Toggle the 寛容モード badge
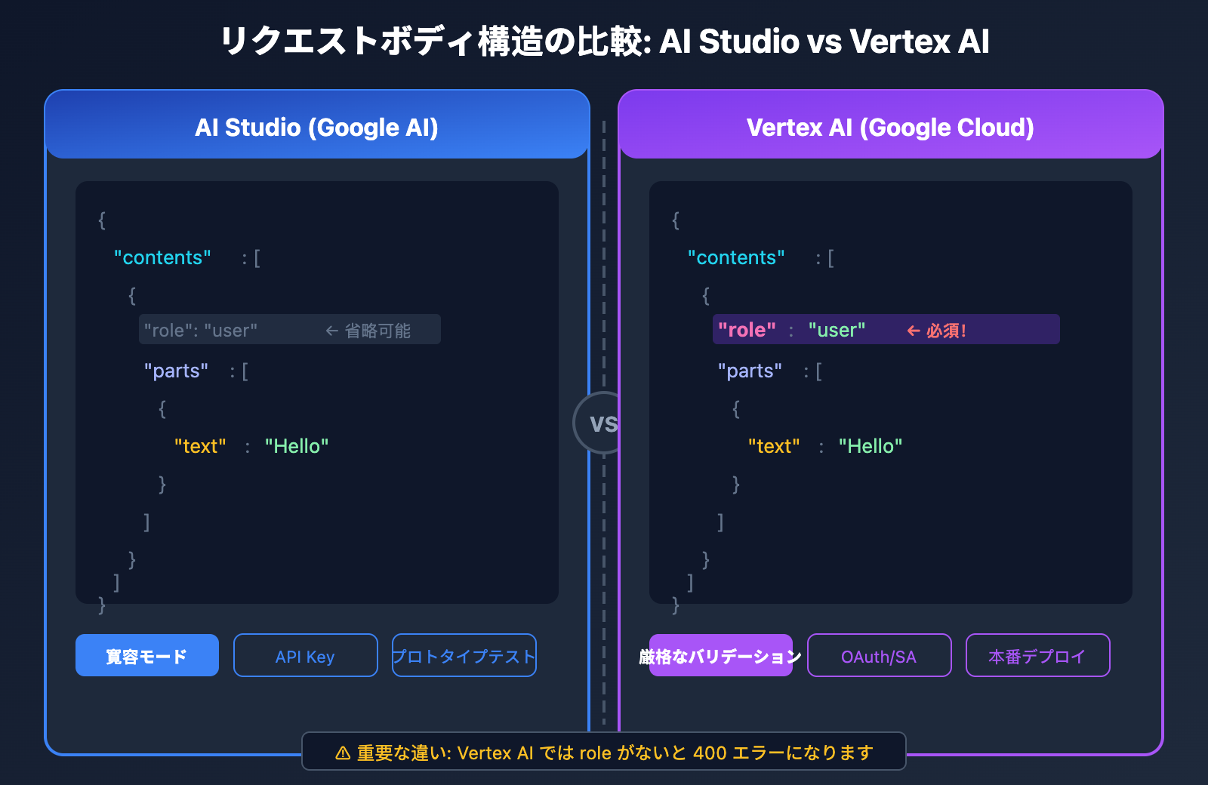The image size is (1208, 785). (146, 655)
